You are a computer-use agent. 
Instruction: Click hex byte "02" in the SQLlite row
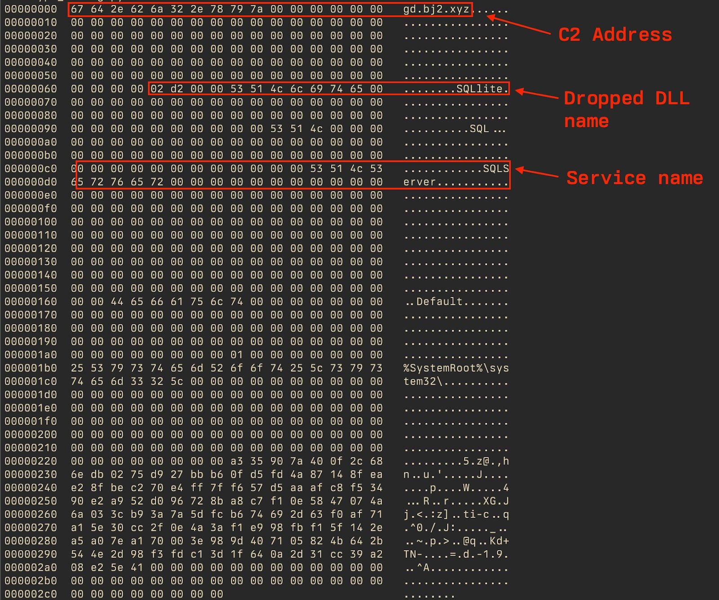click(157, 89)
